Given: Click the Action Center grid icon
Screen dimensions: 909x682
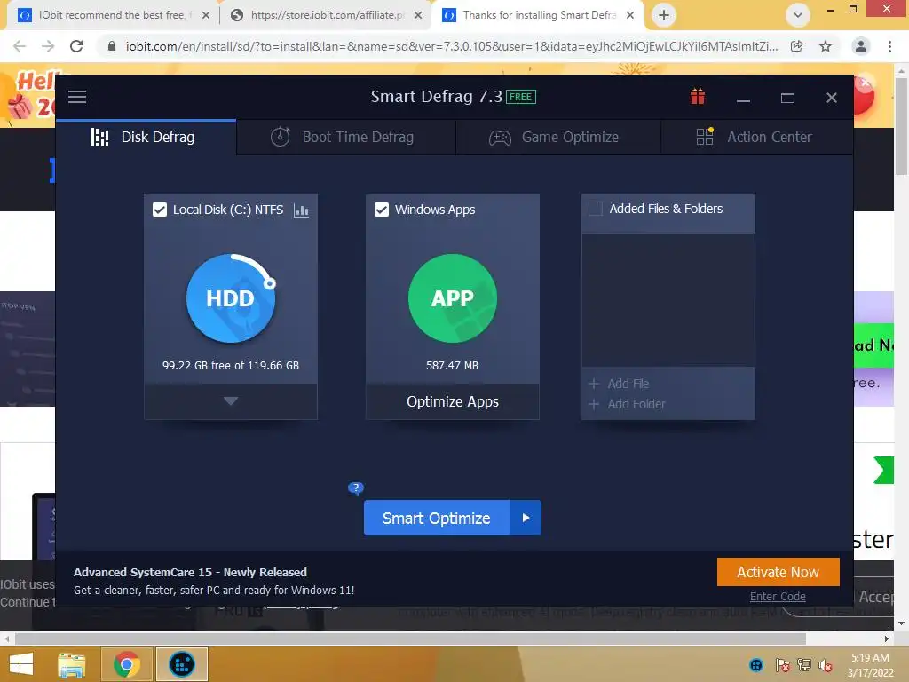Looking at the screenshot, I should (x=705, y=137).
